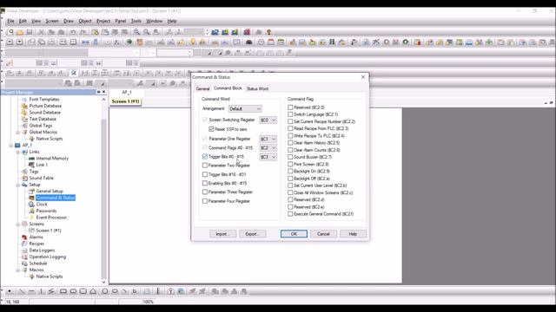Open the Draw menu

pyautogui.click(x=69, y=21)
